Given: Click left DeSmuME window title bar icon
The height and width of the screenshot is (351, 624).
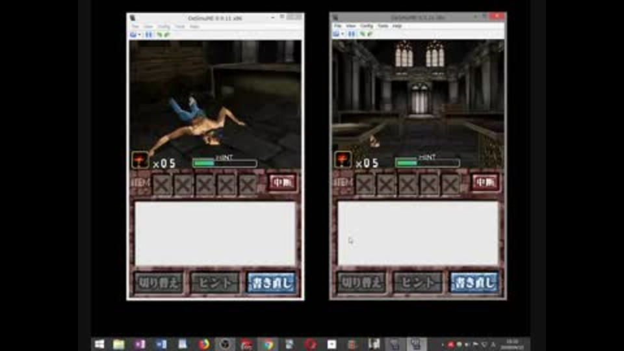Looking at the screenshot, I should 133,18.
